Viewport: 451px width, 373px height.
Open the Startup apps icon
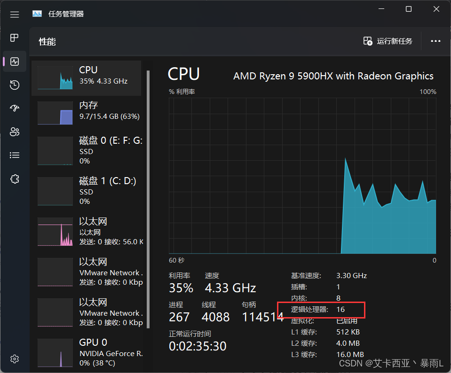tap(15, 108)
